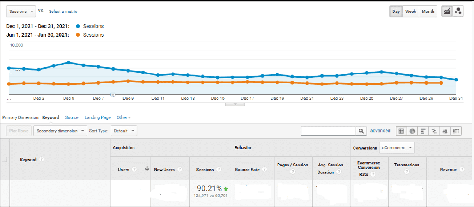Image resolution: width=474 pixels, height=207 pixels.
Task: Open help for Sessions metric
Action: pos(219,170)
